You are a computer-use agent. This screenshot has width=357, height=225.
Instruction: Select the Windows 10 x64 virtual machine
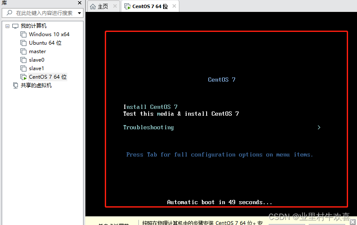49,34
